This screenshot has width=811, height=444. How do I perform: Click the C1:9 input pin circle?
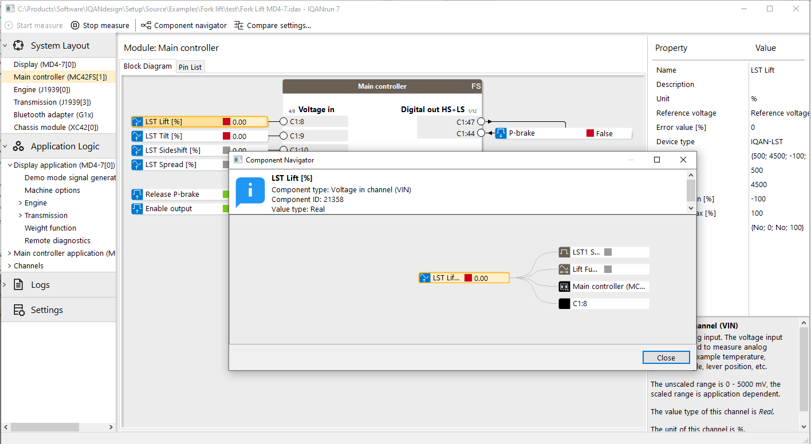284,136
